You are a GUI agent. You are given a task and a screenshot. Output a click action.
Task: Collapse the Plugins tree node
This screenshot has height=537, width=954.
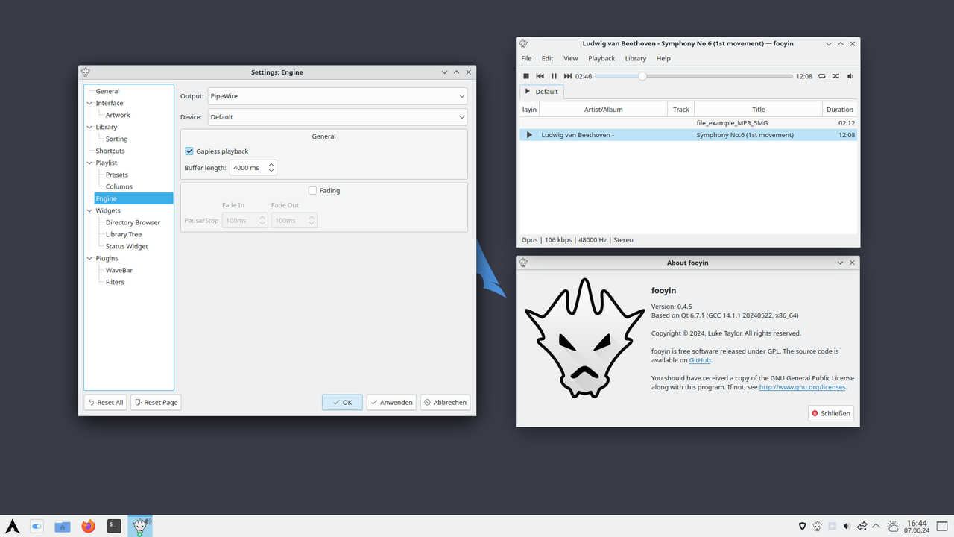(x=90, y=259)
